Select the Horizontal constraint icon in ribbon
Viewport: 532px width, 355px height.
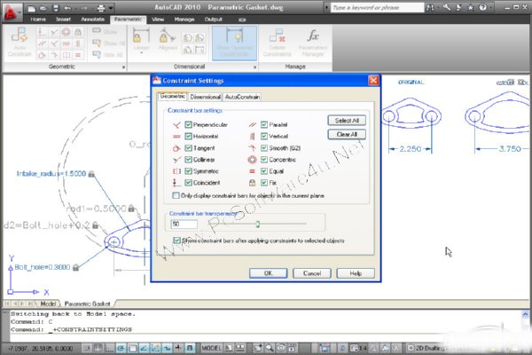pos(66,43)
